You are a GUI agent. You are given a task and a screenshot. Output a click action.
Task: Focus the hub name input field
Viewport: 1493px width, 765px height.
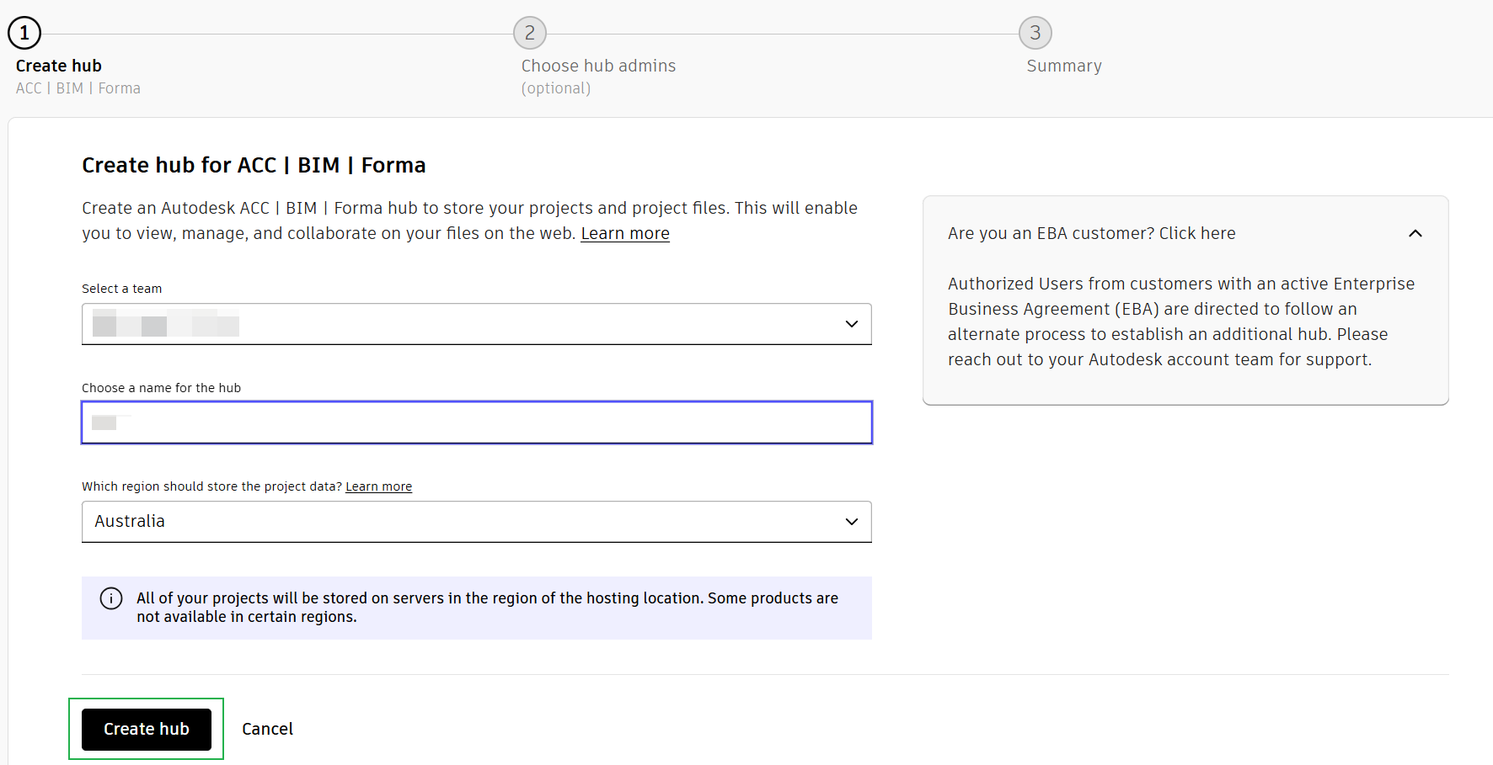click(x=476, y=422)
